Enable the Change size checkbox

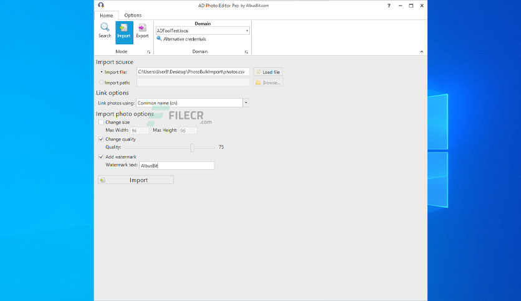(x=101, y=122)
